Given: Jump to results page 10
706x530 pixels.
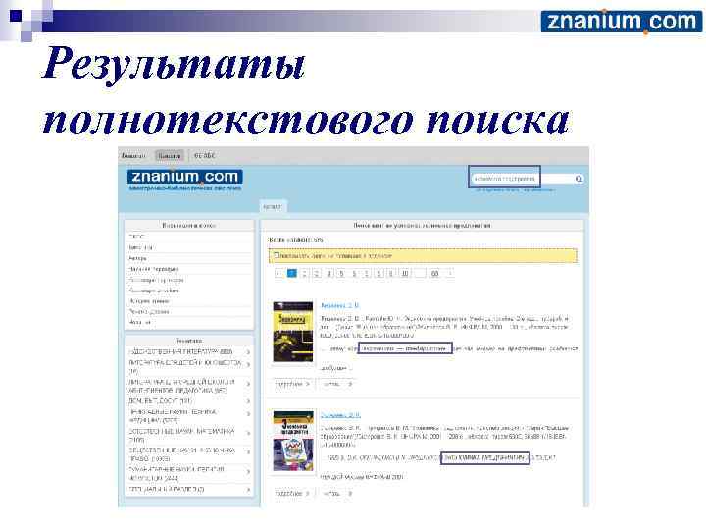Looking at the screenshot, I should coord(405,273).
